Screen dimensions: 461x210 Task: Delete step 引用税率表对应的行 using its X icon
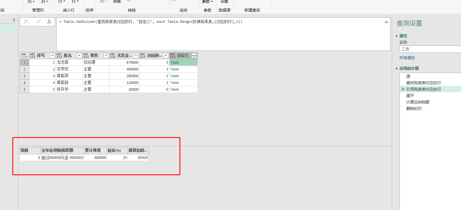pyautogui.click(x=403, y=89)
